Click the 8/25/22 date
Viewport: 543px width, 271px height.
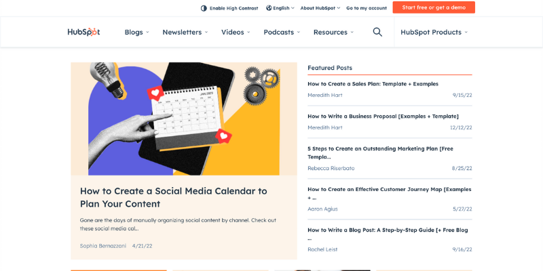[462, 168]
